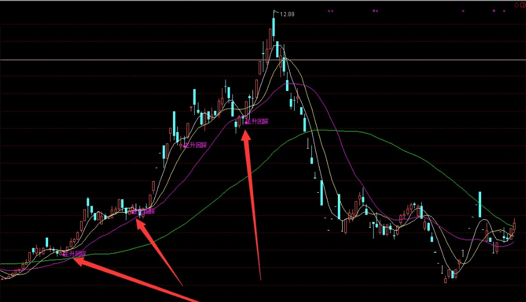This screenshot has width=526, height=302.
Task: Click the gray horizontal reference line
Action: [263, 60]
